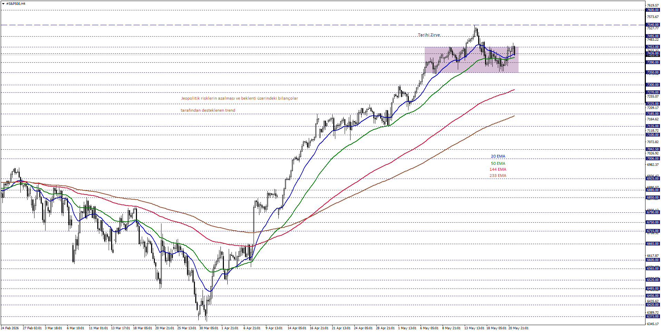661x332 pixels.
Task: Click the 7390.00 price level tag
Action: pyautogui.click(x=653, y=62)
